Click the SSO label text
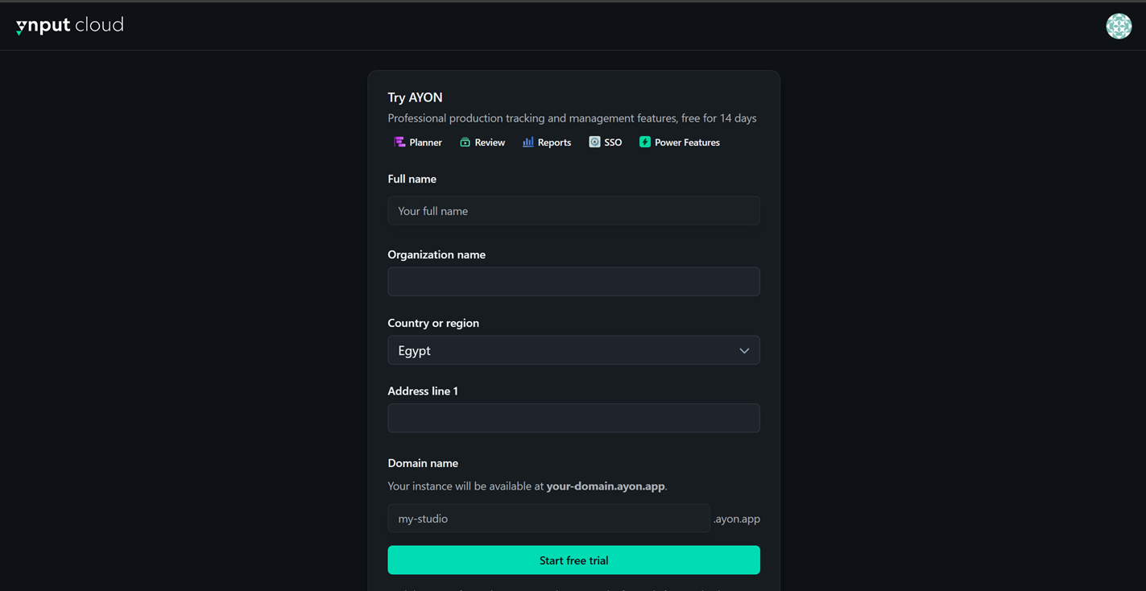The width and height of the screenshot is (1146, 591). point(613,143)
